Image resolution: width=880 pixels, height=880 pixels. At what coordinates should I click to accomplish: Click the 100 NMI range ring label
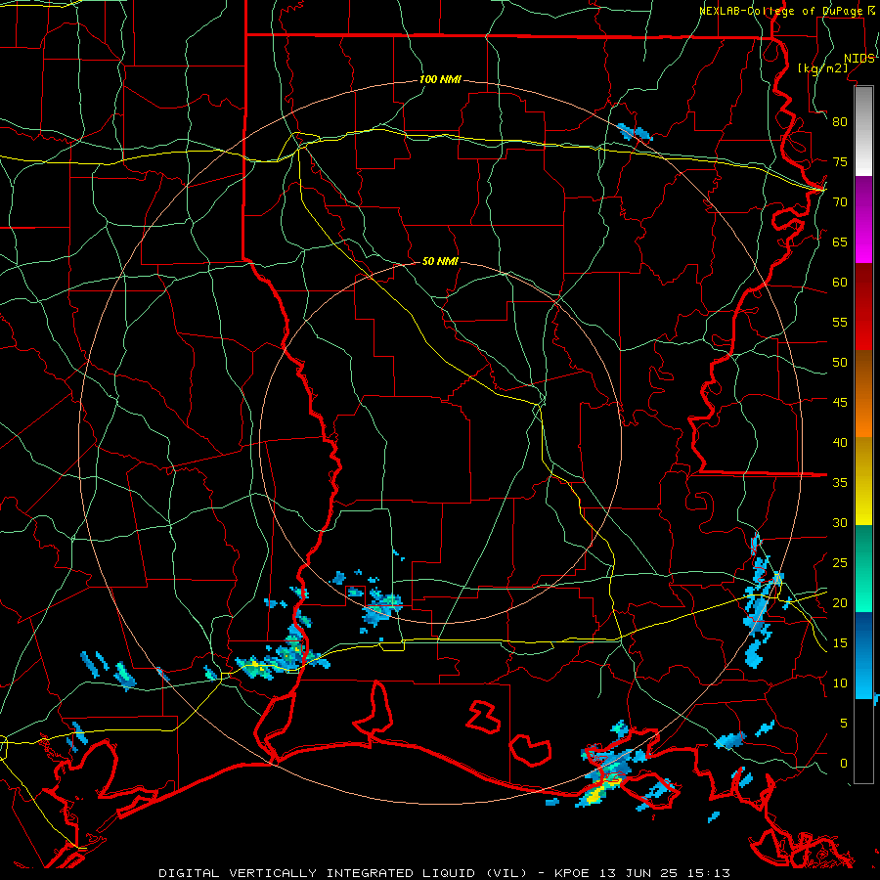(x=441, y=80)
